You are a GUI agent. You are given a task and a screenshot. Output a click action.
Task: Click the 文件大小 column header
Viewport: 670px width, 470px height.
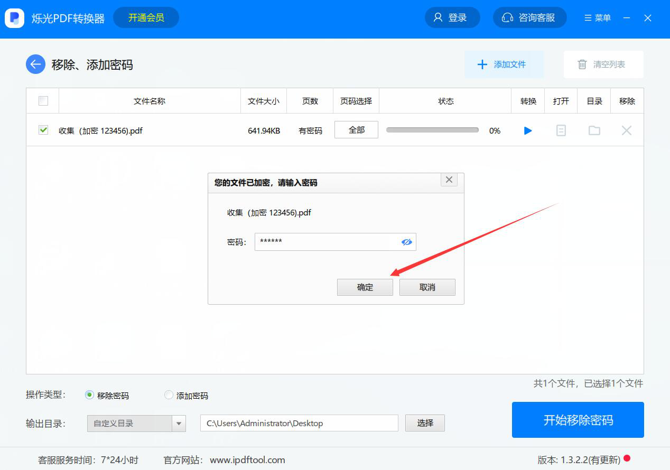coord(264,101)
